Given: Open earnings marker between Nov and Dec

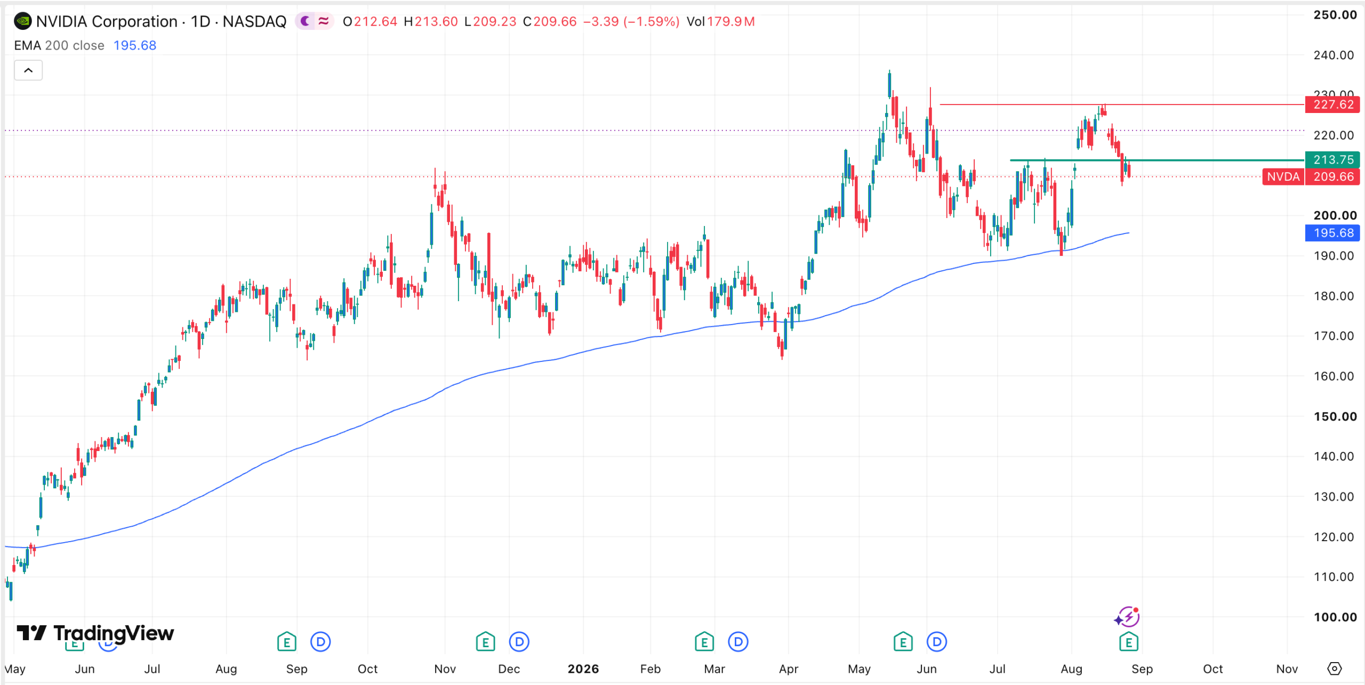Looking at the screenshot, I should (x=485, y=642).
